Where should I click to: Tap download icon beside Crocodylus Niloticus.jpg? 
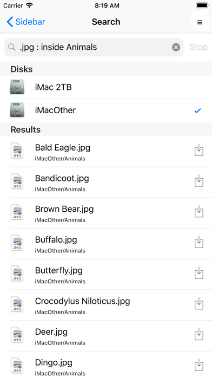click(x=199, y=304)
